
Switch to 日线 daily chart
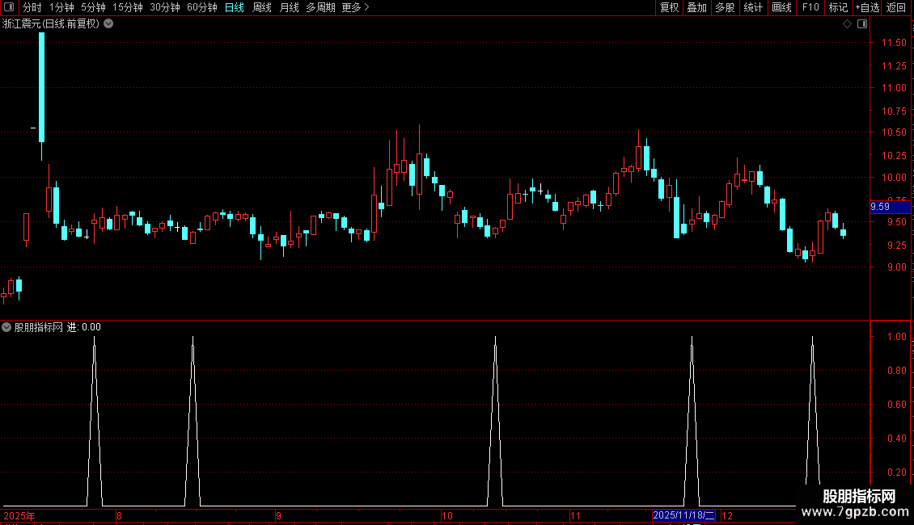235,7
